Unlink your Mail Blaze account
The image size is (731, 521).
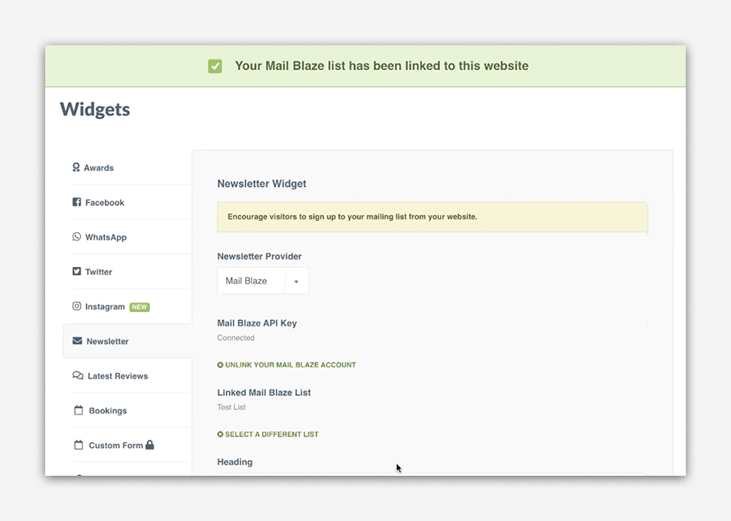pyautogui.click(x=290, y=365)
